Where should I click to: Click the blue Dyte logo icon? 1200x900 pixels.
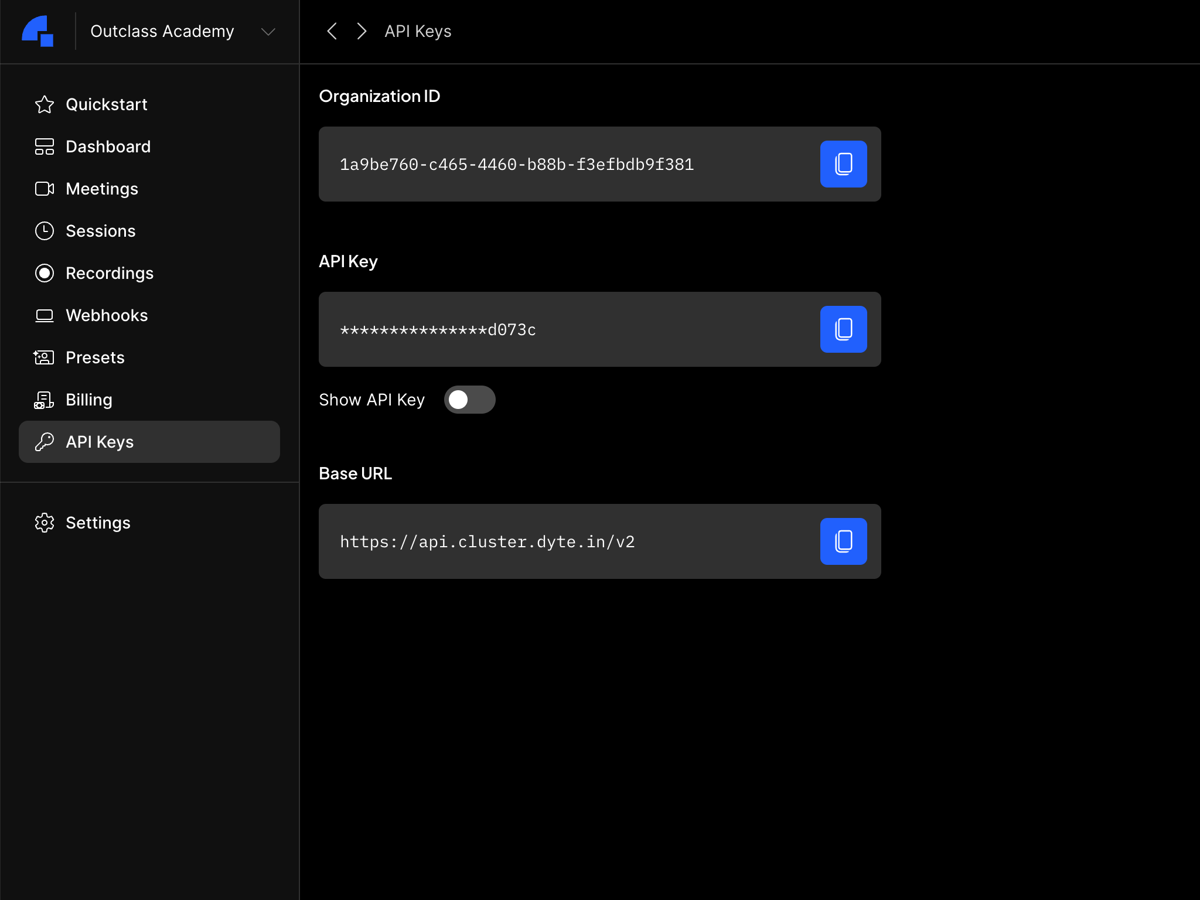[x=37, y=31]
